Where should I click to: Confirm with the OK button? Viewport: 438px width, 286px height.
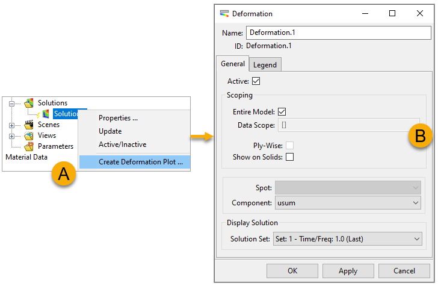pos(292,270)
